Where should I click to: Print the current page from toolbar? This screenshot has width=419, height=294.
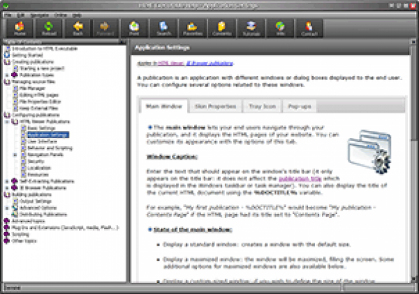(x=134, y=29)
